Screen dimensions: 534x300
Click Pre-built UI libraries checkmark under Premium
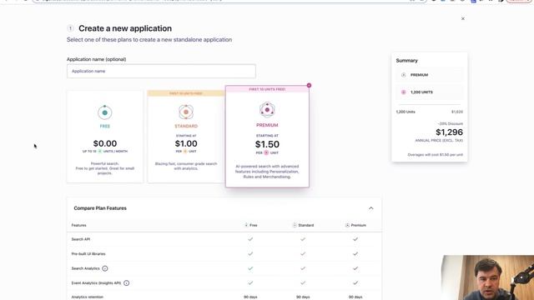point(355,253)
